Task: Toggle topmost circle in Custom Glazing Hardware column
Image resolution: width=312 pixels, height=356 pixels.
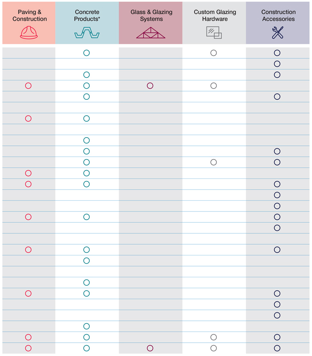Action: [213, 53]
